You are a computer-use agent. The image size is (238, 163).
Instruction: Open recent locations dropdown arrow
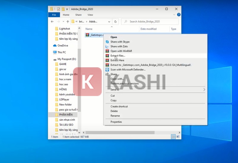coord(63,22)
